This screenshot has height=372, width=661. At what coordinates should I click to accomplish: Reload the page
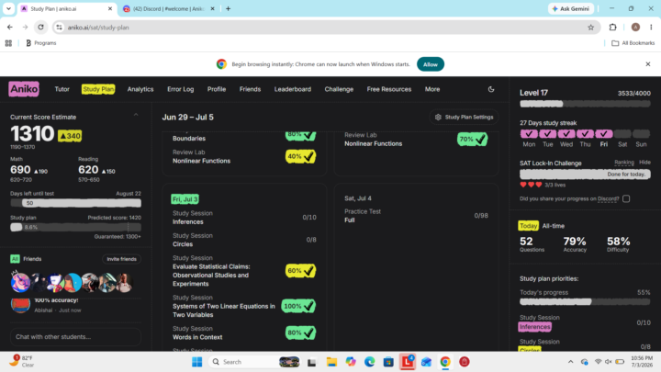tap(40, 28)
